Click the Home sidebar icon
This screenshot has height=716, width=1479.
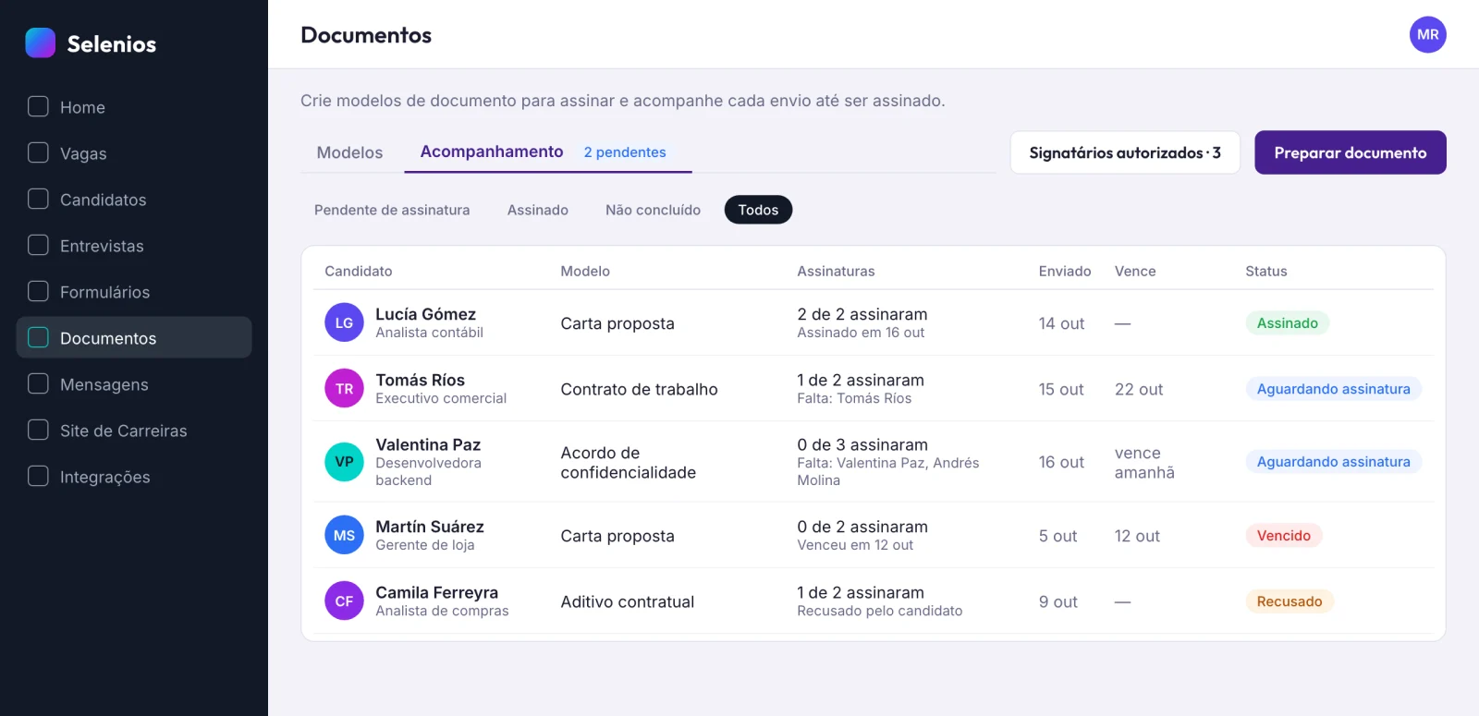point(38,106)
